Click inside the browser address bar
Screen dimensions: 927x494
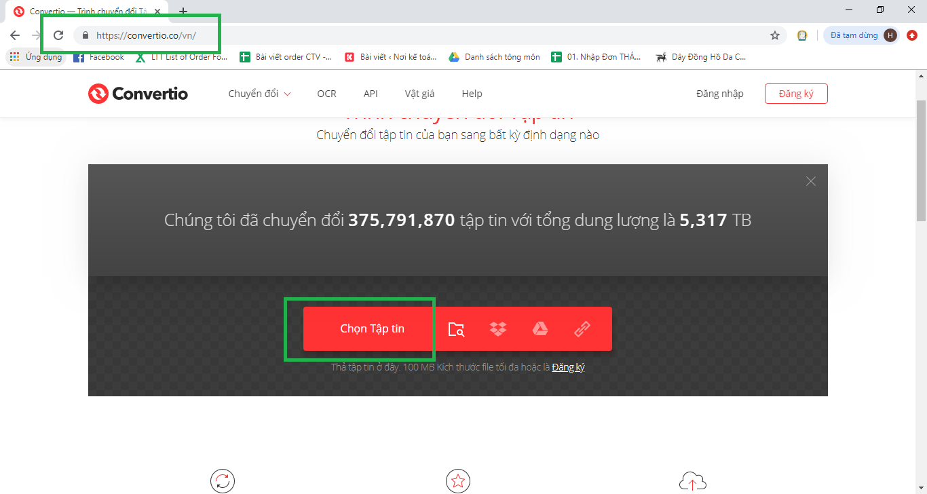(149, 35)
